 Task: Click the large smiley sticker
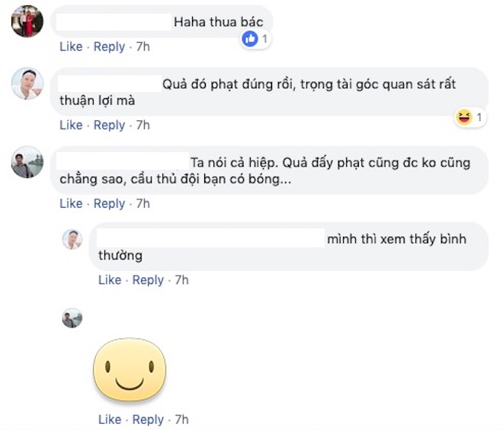[x=130, y=371]
